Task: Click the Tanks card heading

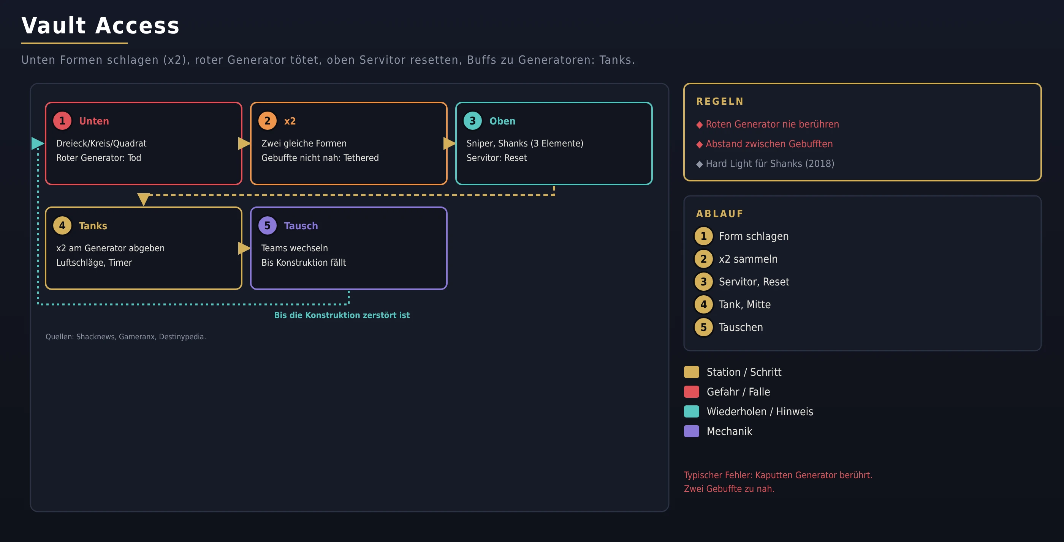Action: (93, 226)
